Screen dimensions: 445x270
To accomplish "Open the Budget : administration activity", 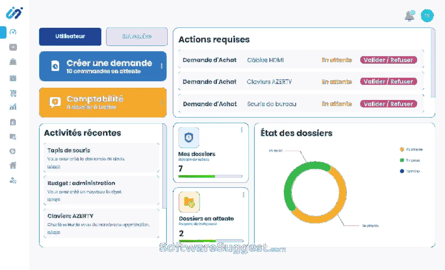I will 101,190.
